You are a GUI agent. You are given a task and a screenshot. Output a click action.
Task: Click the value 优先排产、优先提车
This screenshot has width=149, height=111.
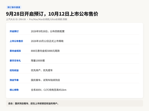42,70
